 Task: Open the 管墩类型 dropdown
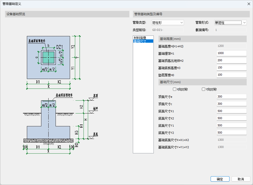(167, 23)
